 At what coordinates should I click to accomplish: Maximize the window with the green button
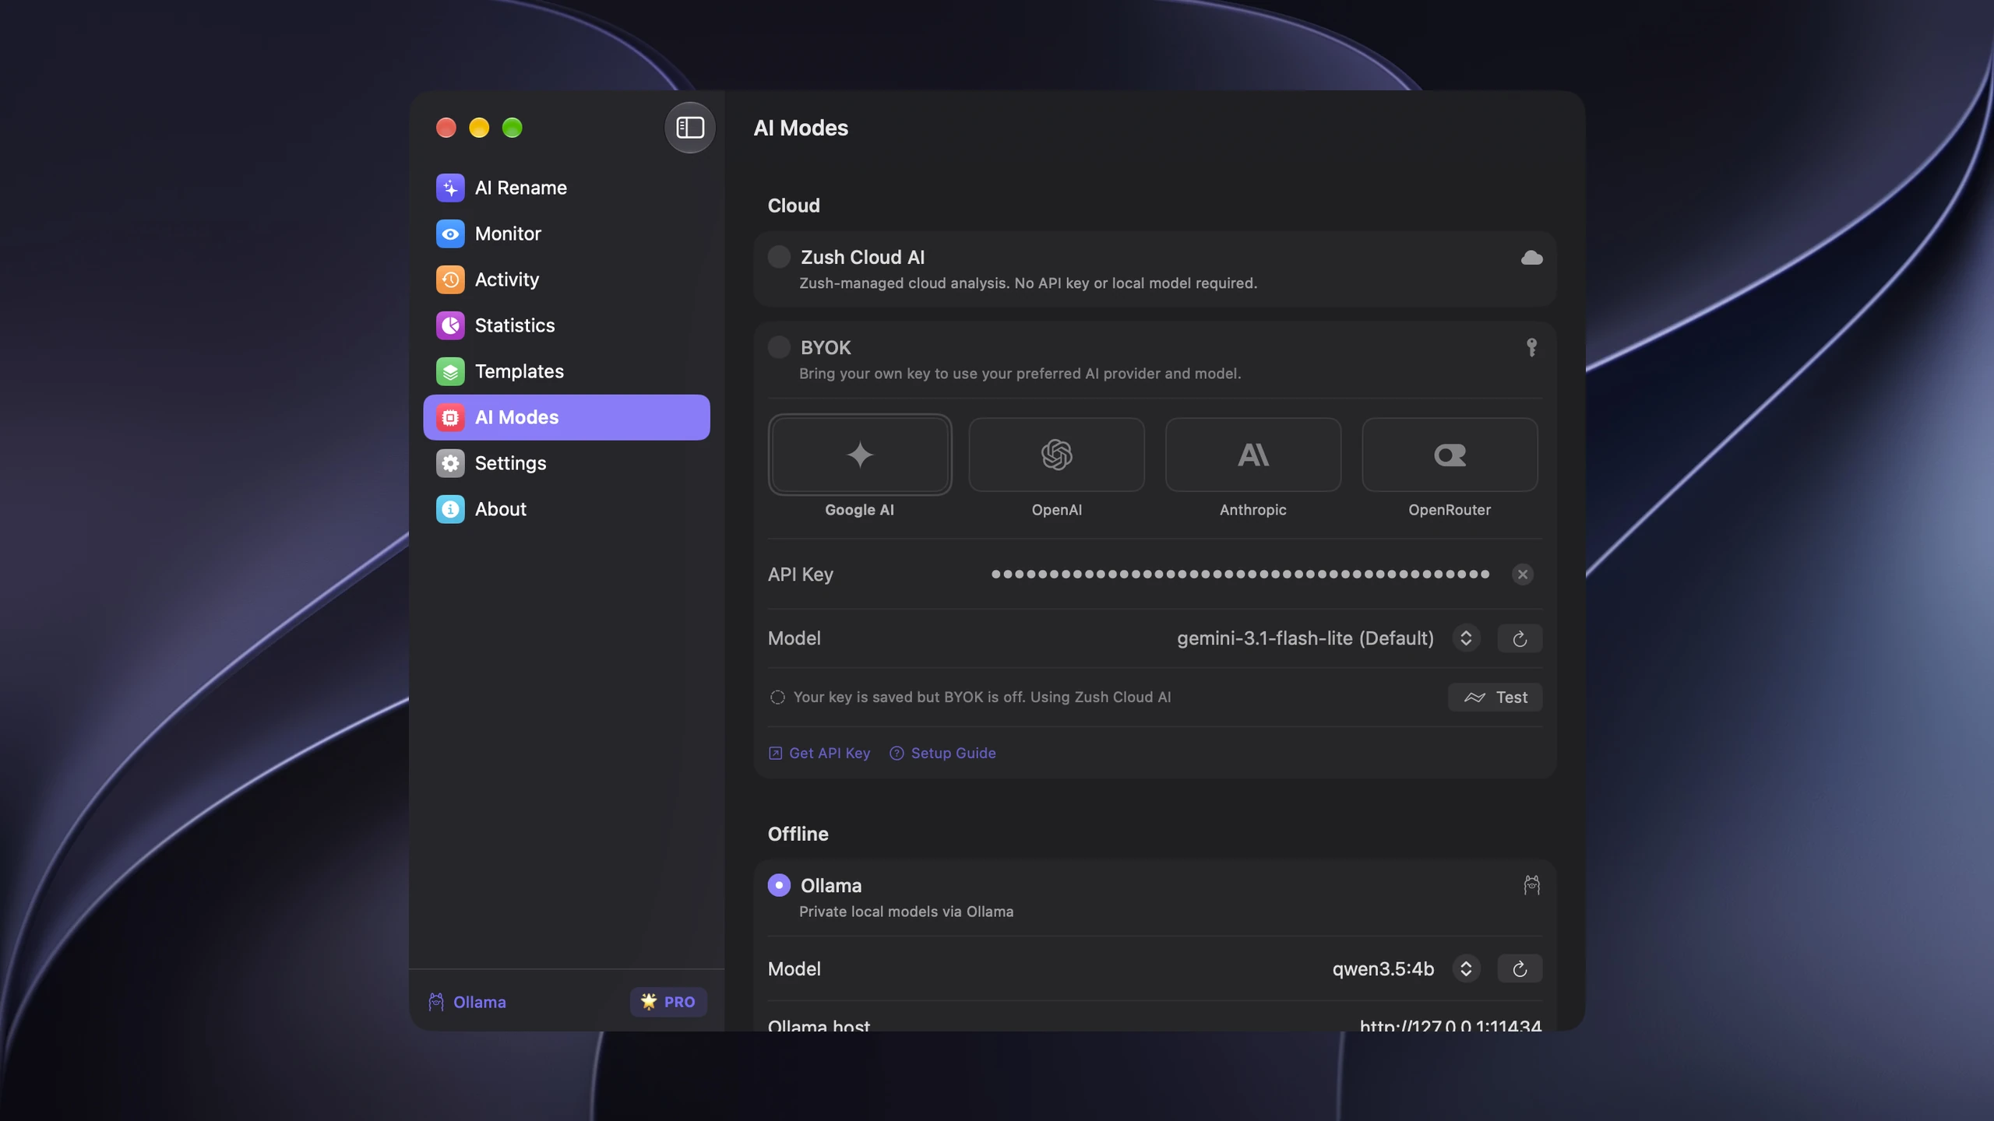pos(513,128)
